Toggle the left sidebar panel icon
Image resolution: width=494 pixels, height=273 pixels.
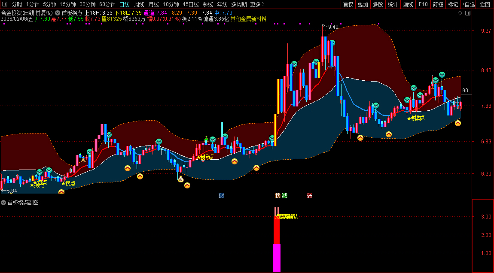coord(4,4)
